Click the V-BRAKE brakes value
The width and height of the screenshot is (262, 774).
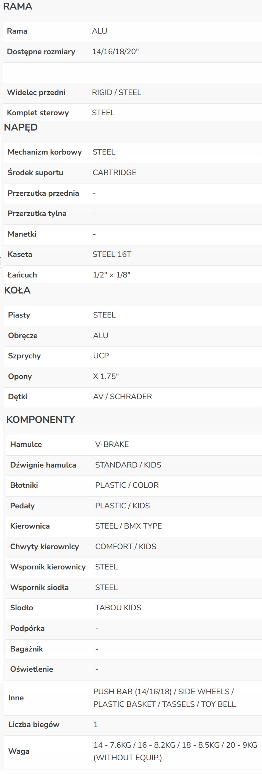(112, 445)
